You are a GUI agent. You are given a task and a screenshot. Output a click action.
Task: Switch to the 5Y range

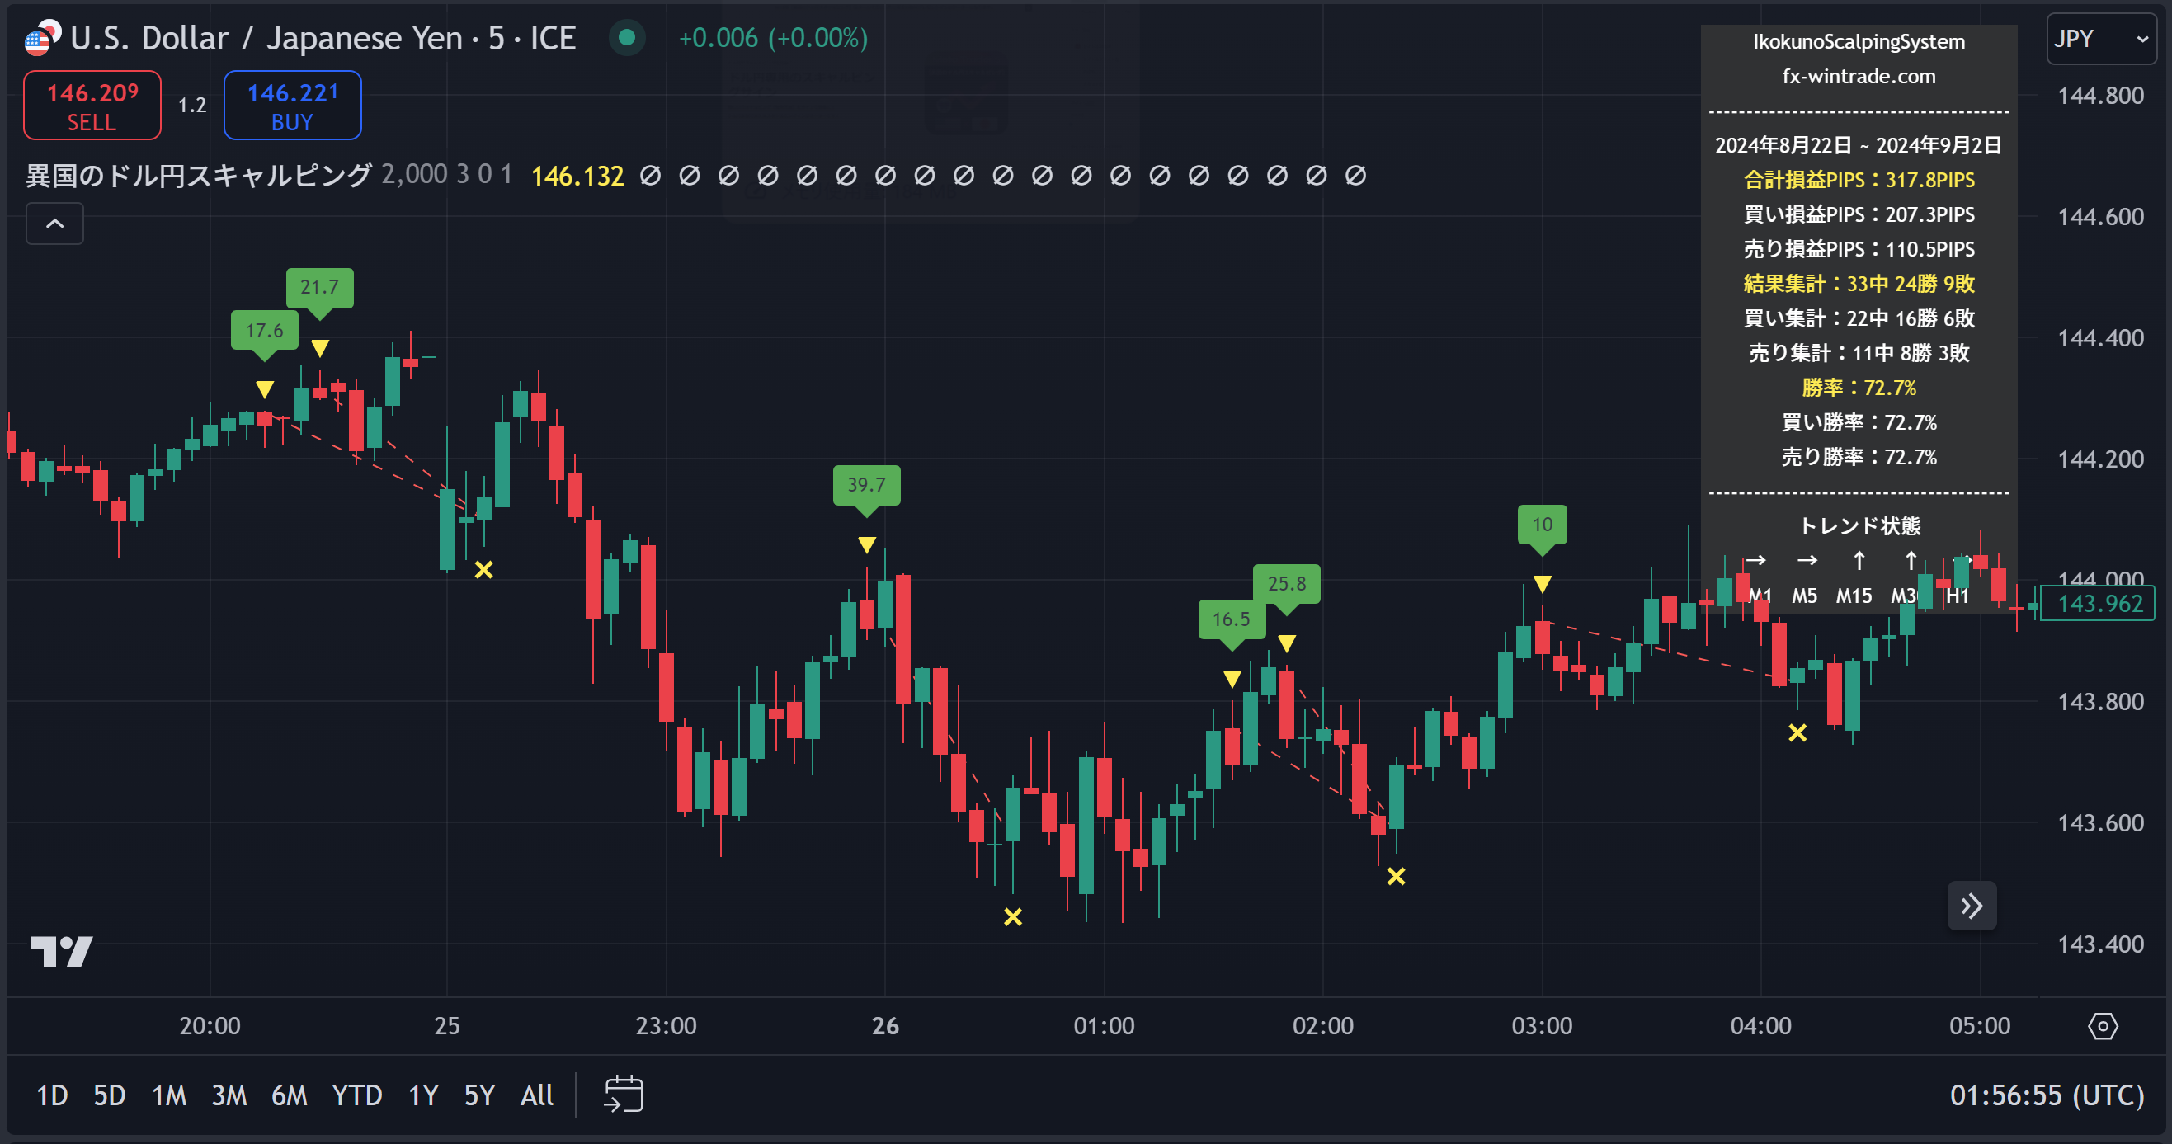click(479, 1095)
